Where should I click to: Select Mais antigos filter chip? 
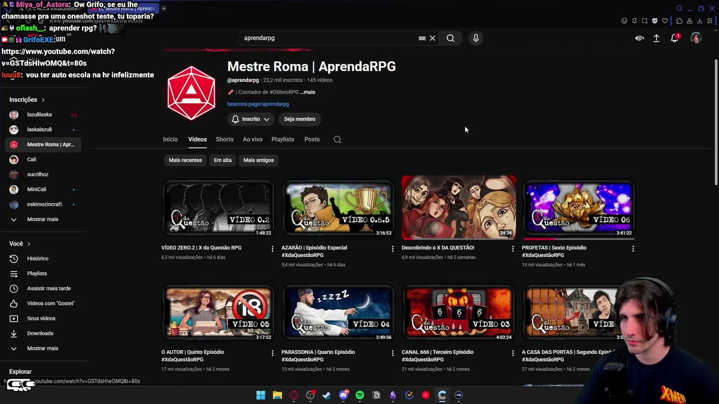258,160
